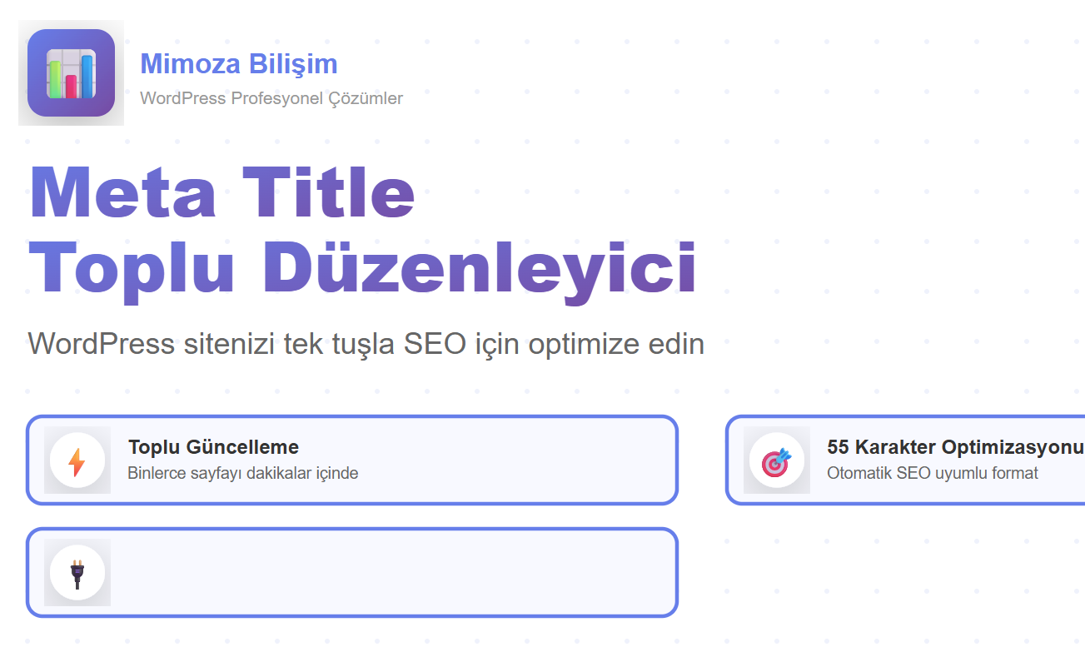Image resolution: width=1085 pixels, height=657 pixels.
Task: Click the SEO optimization subtitle text
Action: click(366, 343)
